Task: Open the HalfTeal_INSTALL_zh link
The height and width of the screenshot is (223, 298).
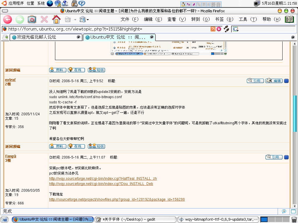Action: (x=103, y=179)
